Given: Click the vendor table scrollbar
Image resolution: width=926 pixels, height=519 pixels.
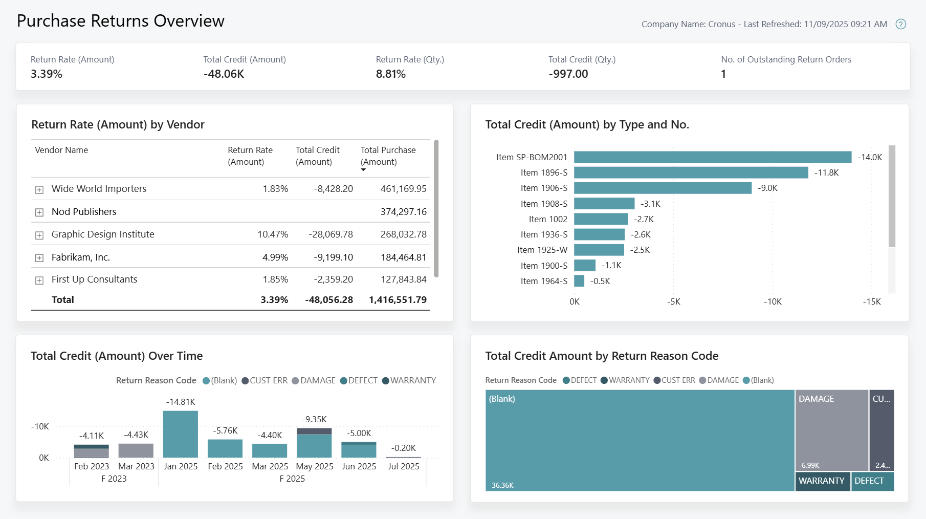Looking at the screenshot, I should [436, 210].
